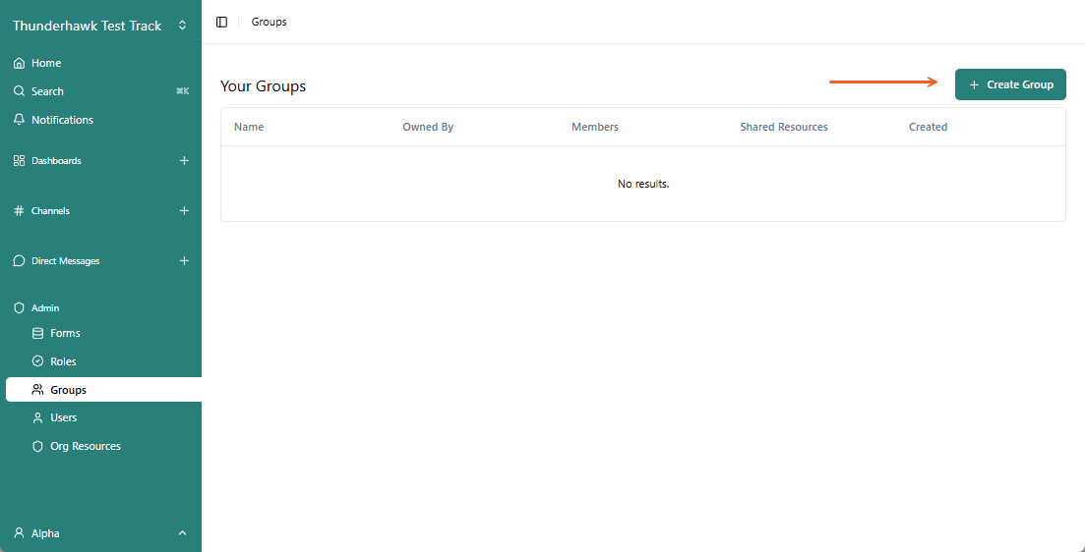Click the Owned By column header
The height and width of the screenshot is (552, 1085).
[428, 127]
